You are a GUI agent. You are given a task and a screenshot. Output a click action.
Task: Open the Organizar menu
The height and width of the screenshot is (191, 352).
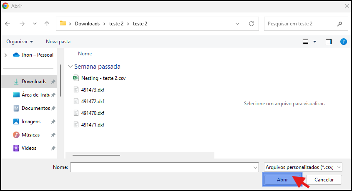(20, 42)
